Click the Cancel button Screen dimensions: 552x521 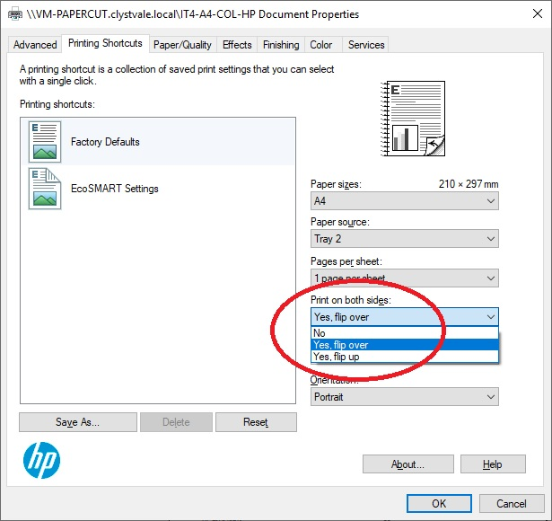point(512,503)
